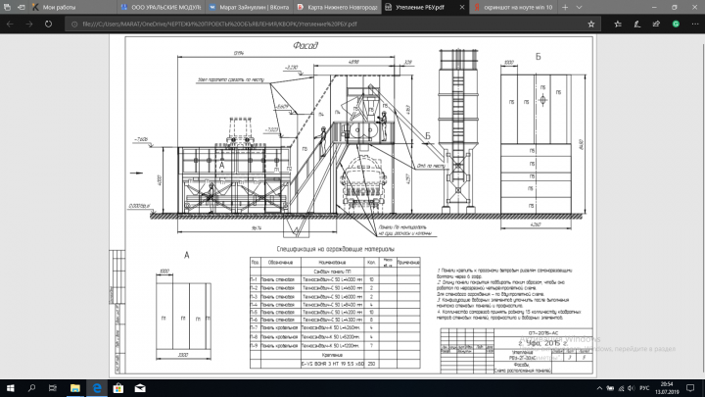Open the Add notes pen tool
The width and height of the screenshot is (705, 397).
[x=637, y=24]
